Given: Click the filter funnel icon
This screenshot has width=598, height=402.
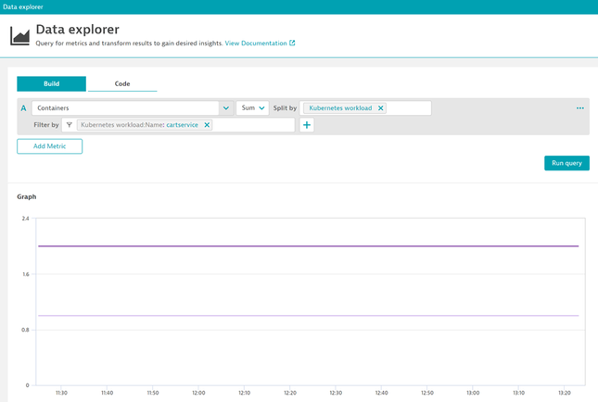Looking at the screenshot, I should [x=70, y=125].
